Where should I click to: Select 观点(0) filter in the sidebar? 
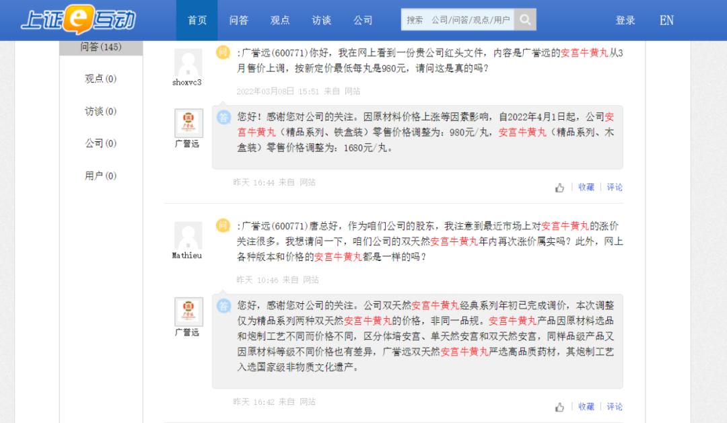point(100,79)
